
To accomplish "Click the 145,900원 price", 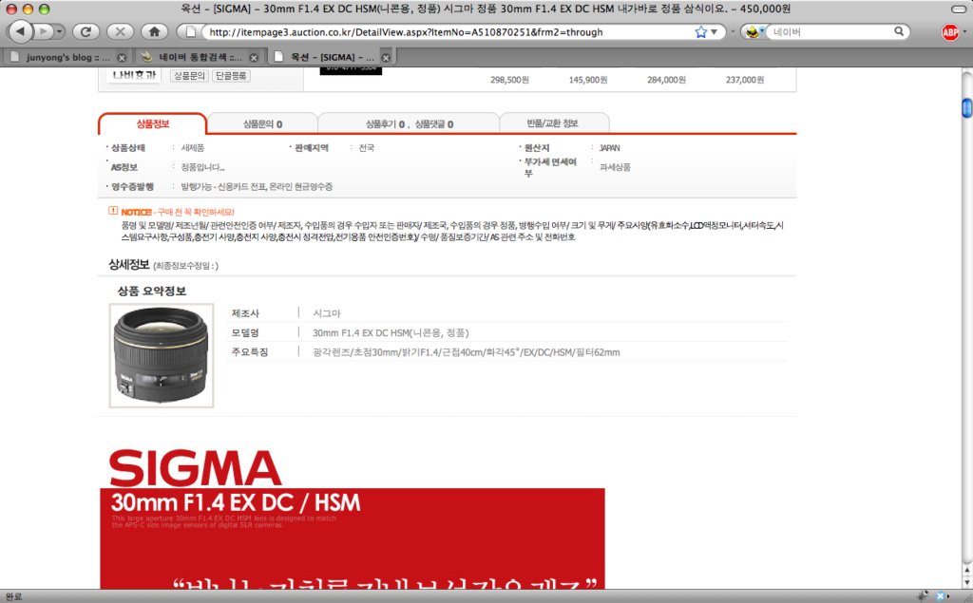I will click(587, 80).
